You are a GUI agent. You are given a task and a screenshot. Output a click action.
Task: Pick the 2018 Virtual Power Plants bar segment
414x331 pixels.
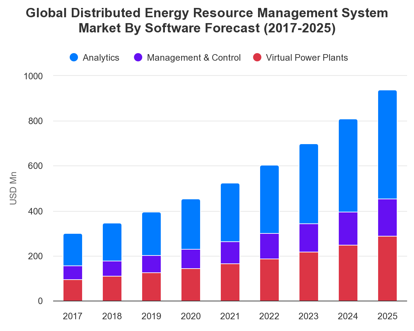112,289
